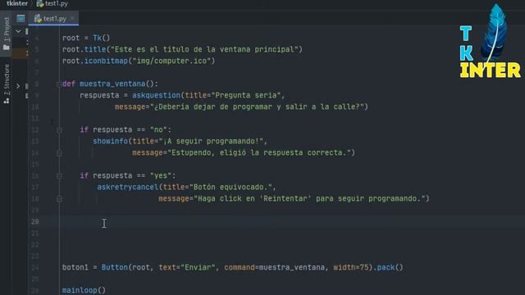The width and height of the screenshot is (525, 295).
Task: Click the showinfo call
Action: coord(111,141)
